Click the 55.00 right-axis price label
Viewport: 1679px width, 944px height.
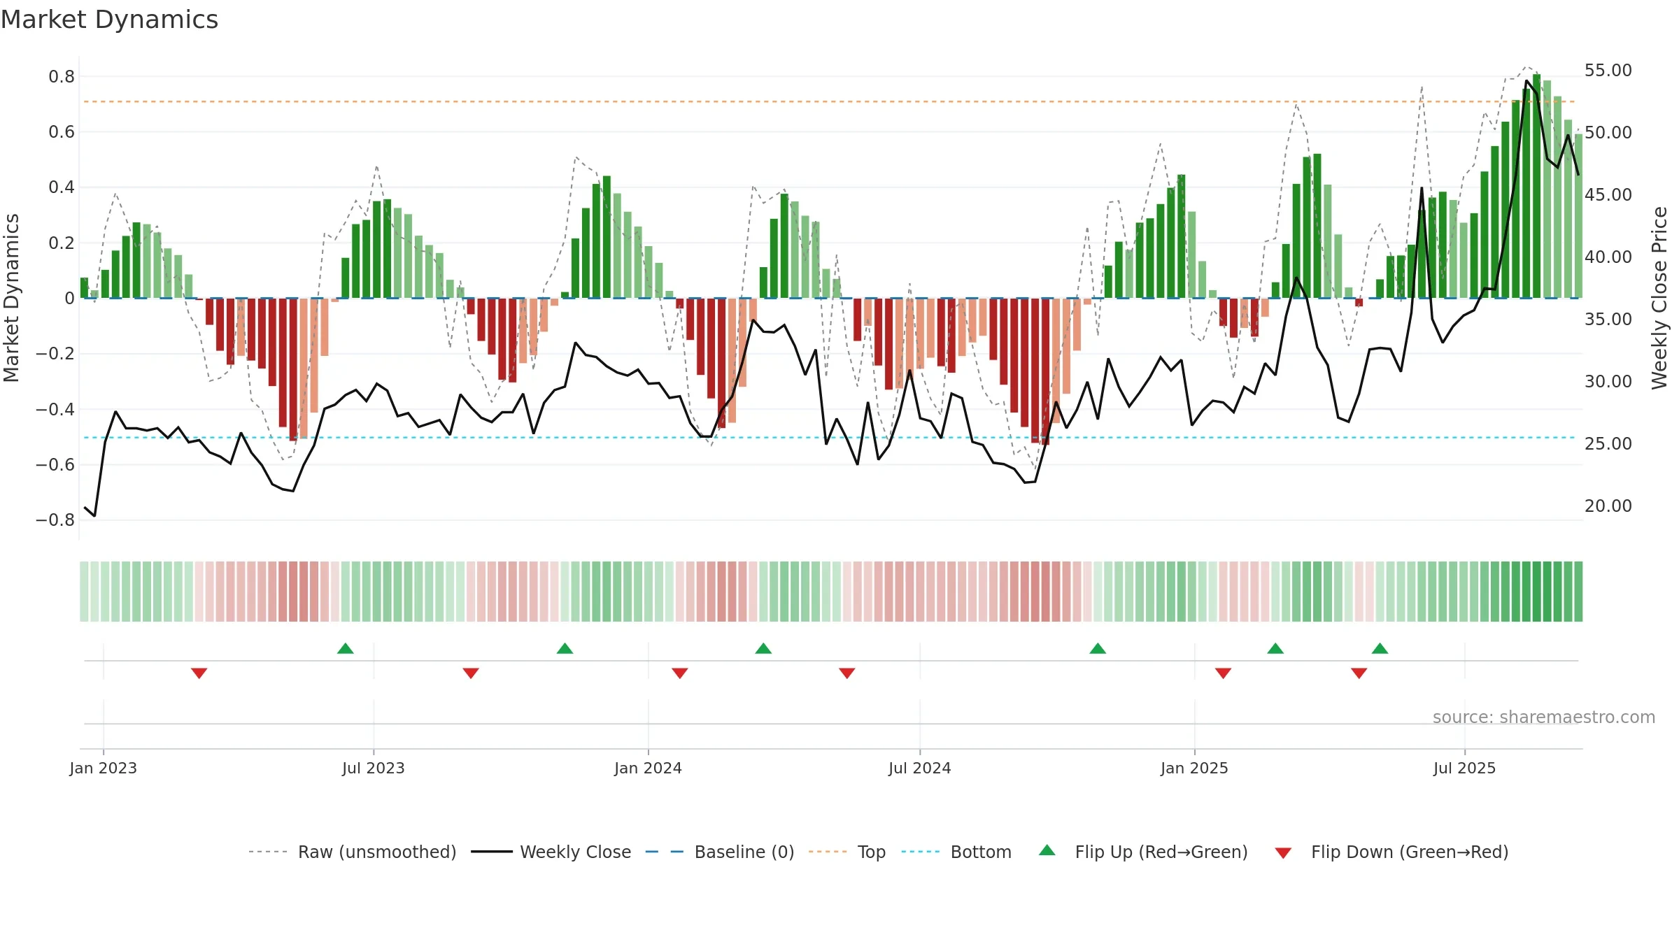[1608, 71]
